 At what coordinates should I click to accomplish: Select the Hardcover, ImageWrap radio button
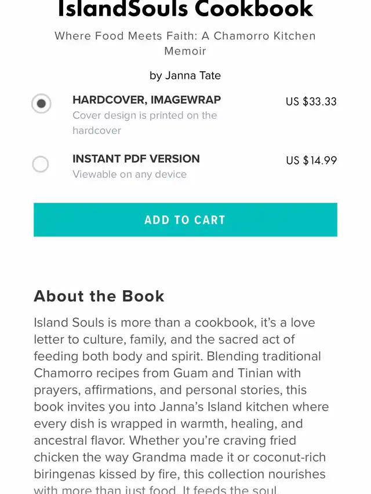(x=41, y=104)
